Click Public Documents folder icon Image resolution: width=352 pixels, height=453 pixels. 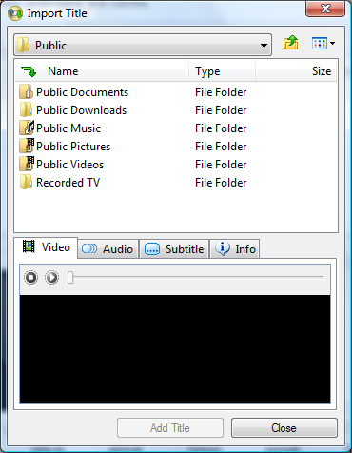click(x=26, y=92)
